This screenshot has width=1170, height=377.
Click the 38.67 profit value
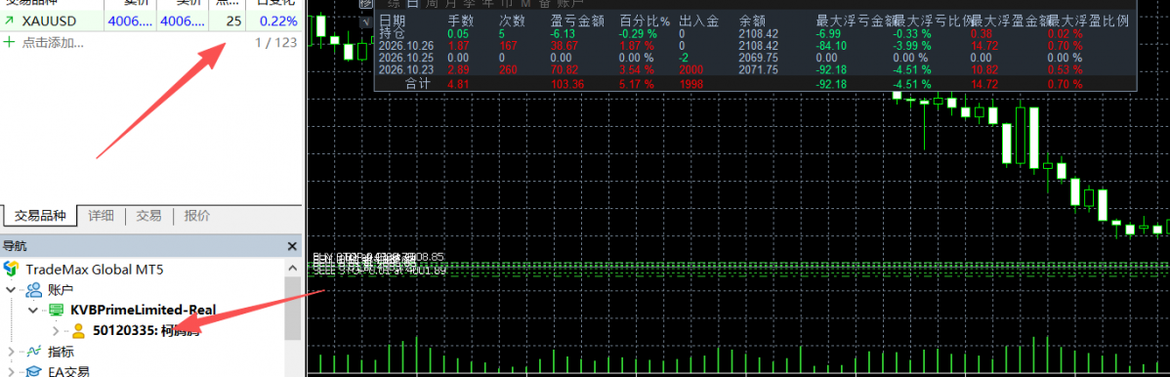(564, 46)
